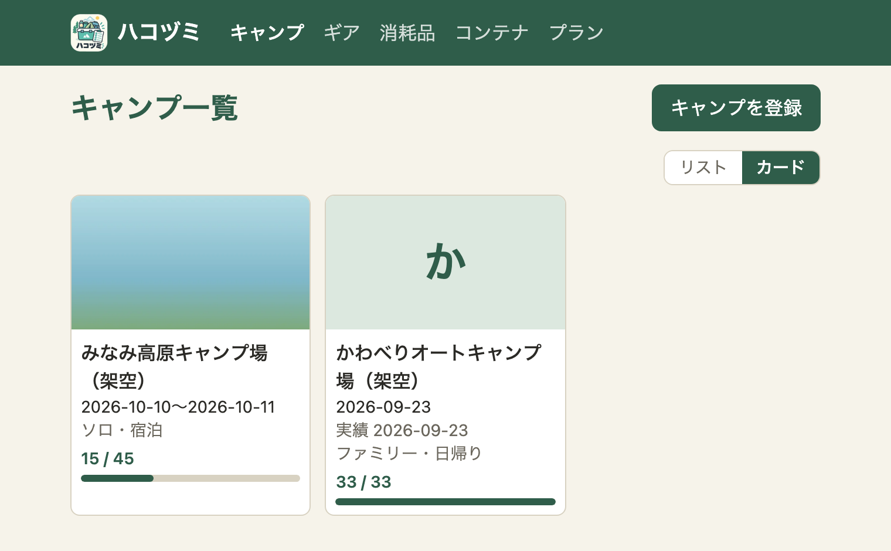This screenshot has height=551, width=891.
Task: Click the ハコヅミ app logo icon
Action: point(89,33)
